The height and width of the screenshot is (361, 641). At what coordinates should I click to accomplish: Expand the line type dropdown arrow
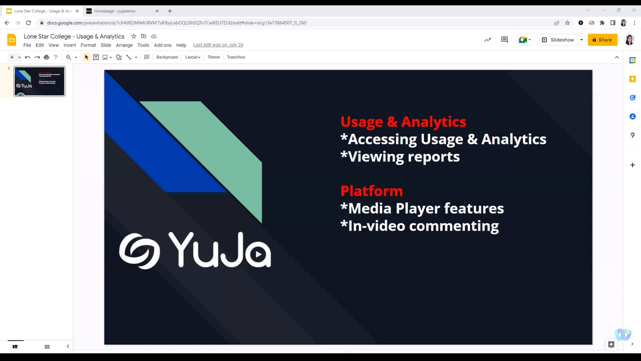tap(136, 57)
